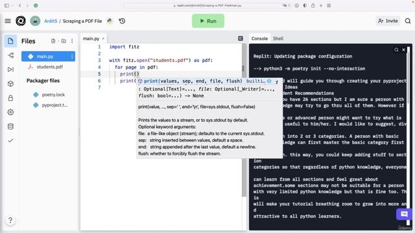Viewport: 415px width, 233px height.
Task: Search the console output magnifier
Action: [396, 50]
